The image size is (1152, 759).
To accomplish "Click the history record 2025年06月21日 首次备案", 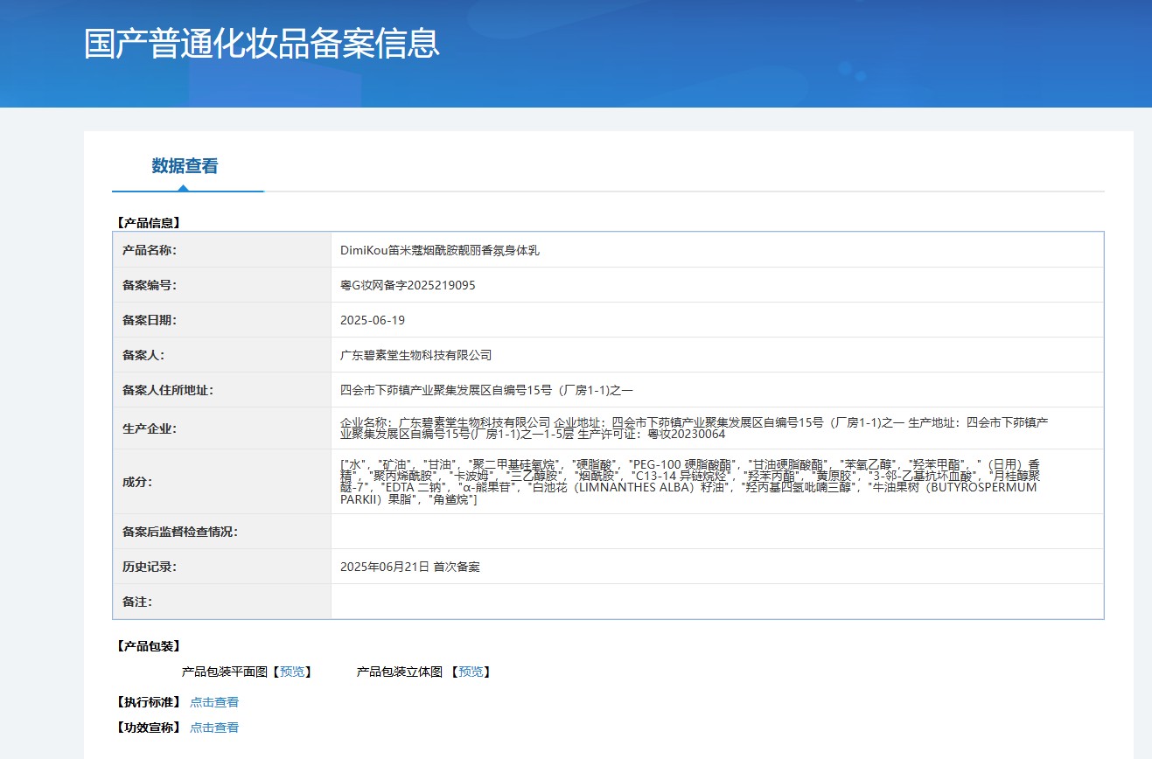I will point(410,567).
